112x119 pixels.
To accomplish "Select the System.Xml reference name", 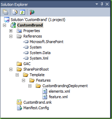I will (x=39, y=58).
